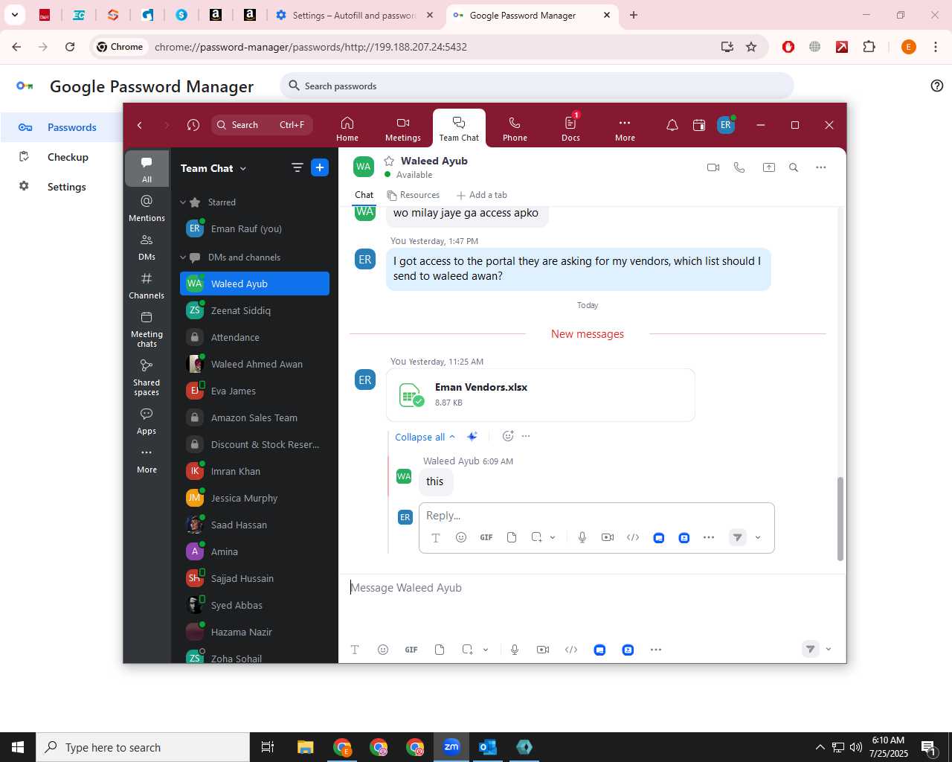The height and width of the screenshot is (762, 952).
Task: Click Add a tab
Action: pyautogui.click(x=482, y=195)
